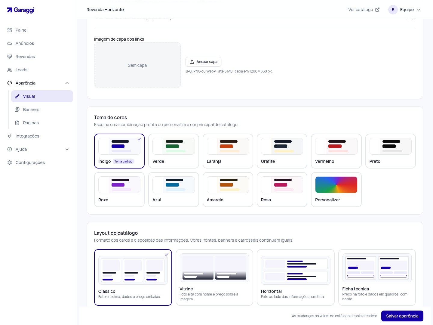Pick the Vermelho color theme
433x325 pixels.
coord(336,151)
